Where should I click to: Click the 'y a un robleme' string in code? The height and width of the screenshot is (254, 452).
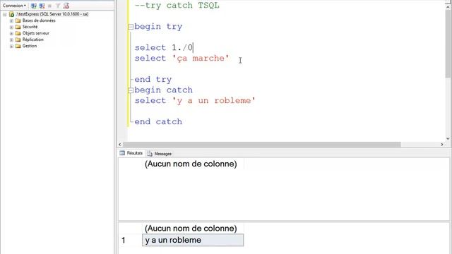[213, 100]
